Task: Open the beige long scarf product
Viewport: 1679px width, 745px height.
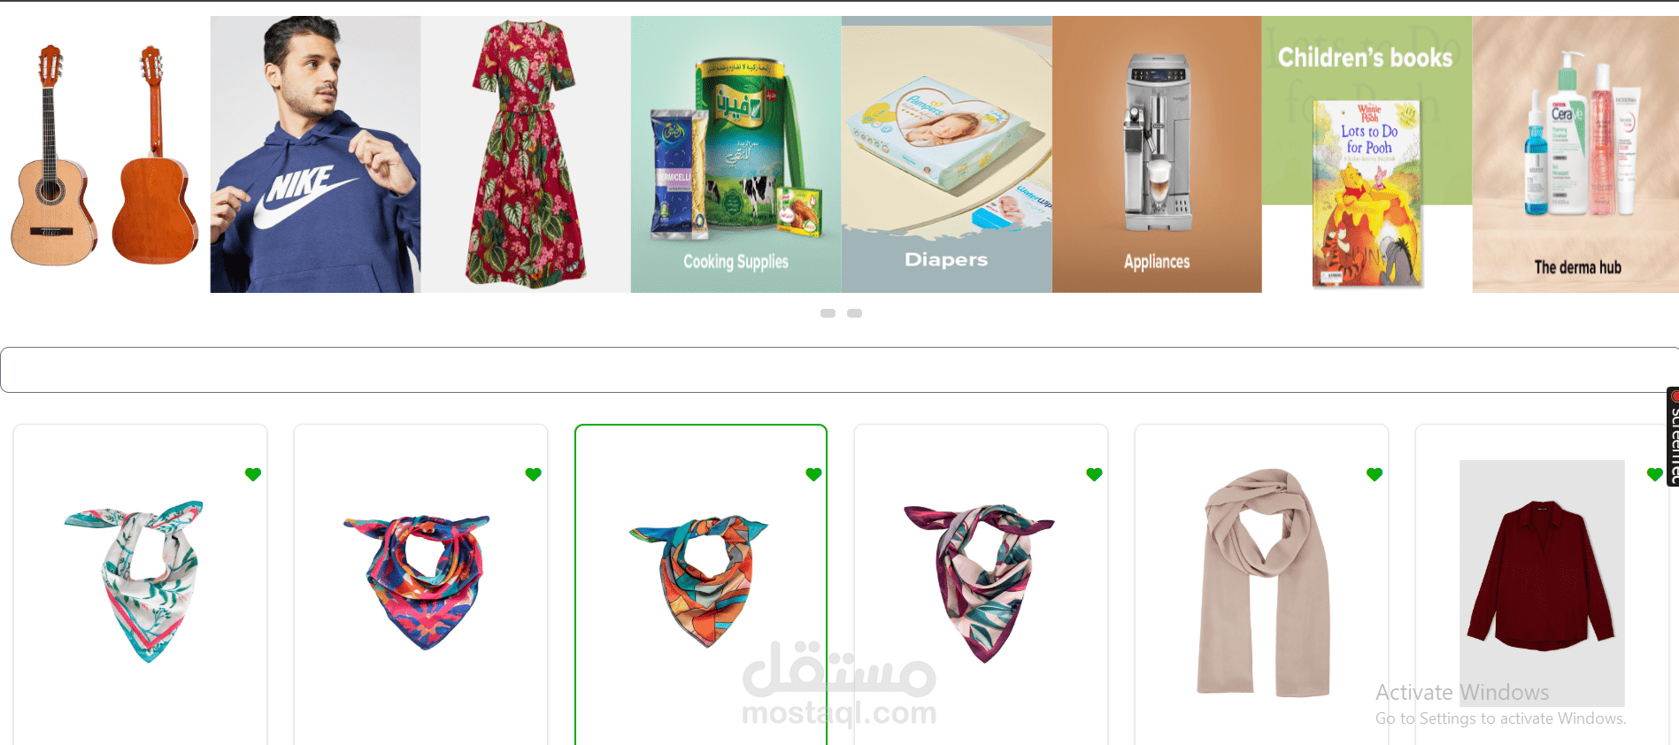Action: click(1263, 582)
